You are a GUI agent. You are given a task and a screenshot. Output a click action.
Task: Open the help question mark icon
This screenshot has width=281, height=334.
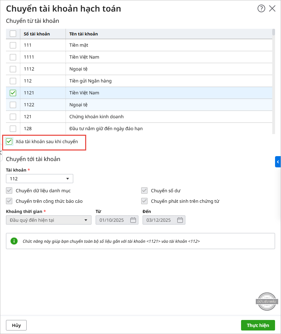tap(261, 9)
